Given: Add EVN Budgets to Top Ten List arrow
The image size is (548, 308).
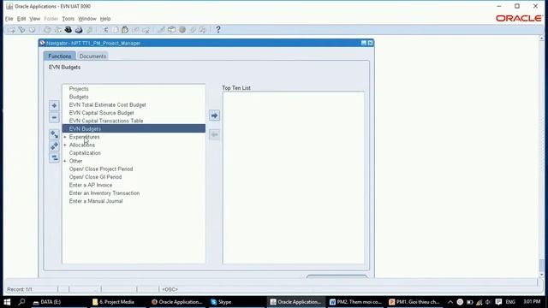Looking at the screenshot, I should [x=215, y=115].
